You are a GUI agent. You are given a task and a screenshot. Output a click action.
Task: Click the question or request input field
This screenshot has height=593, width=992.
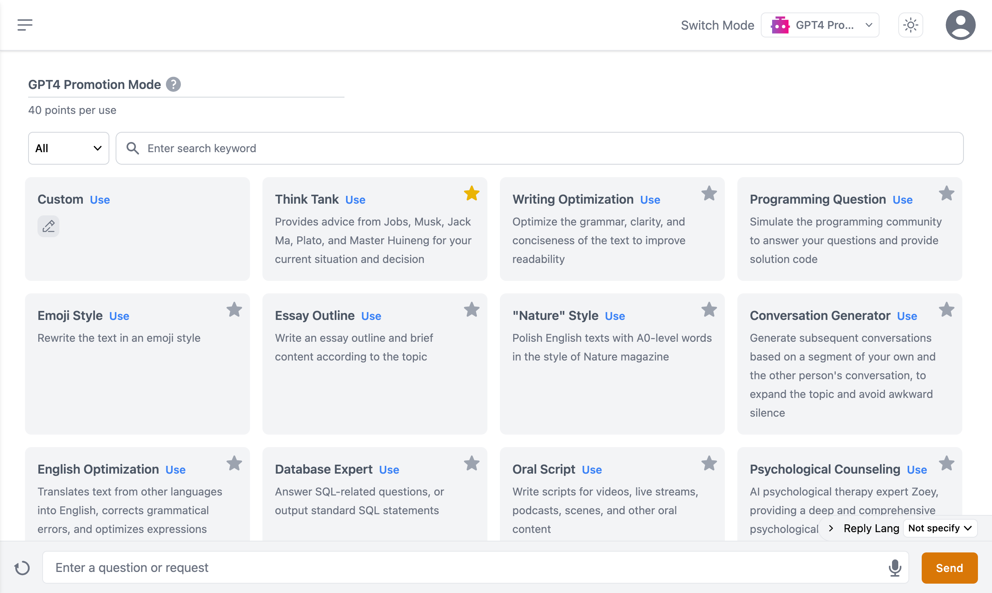coord(464,567)
